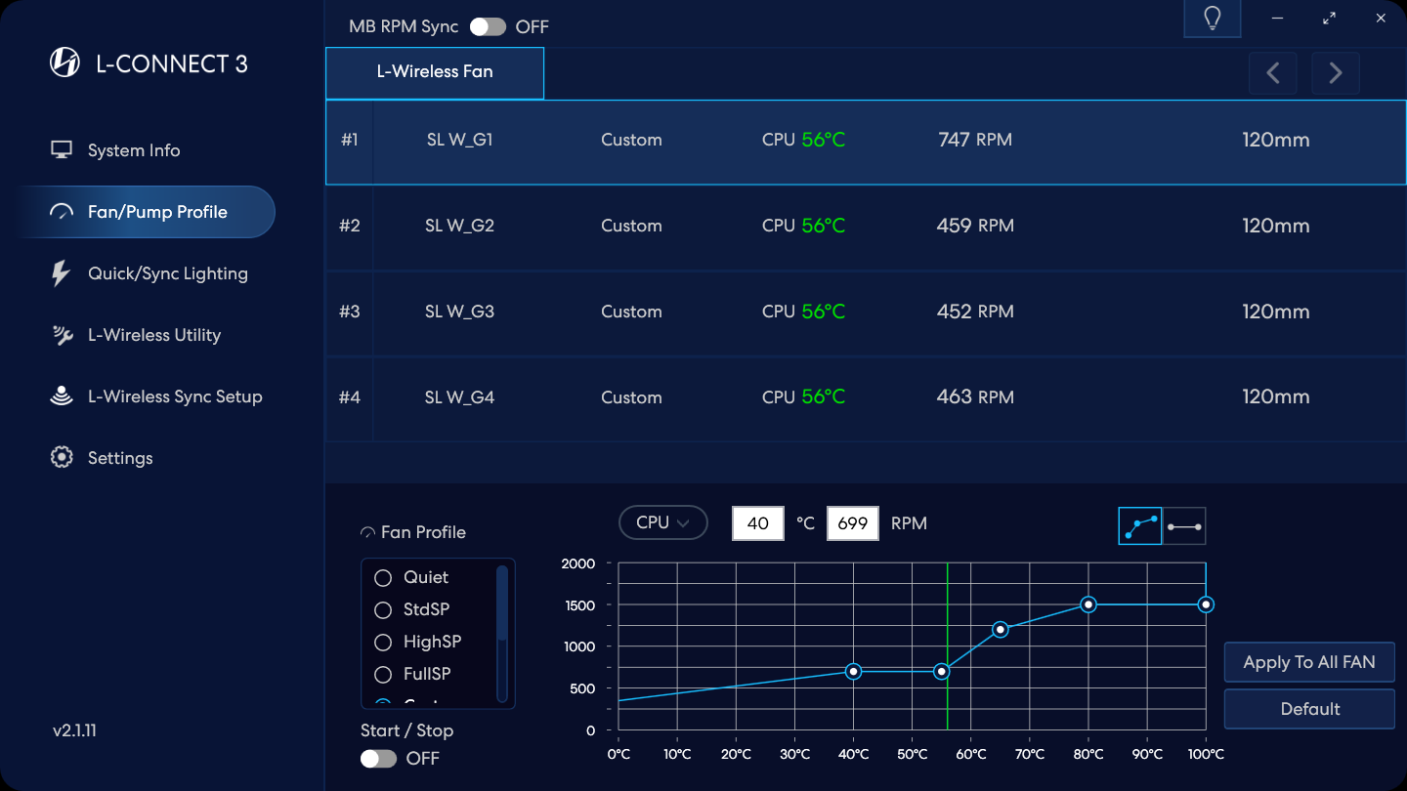This screenshot has height=791, width=1407.
Task: Open System Info from the sidebar
Action: 134,150
